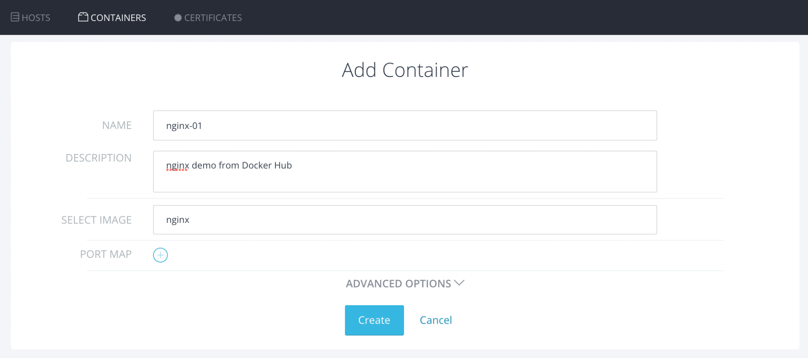Click the Cancel link
Image resolution: width=808 pixels, height=358 pixels.
[x=436, y=320]
